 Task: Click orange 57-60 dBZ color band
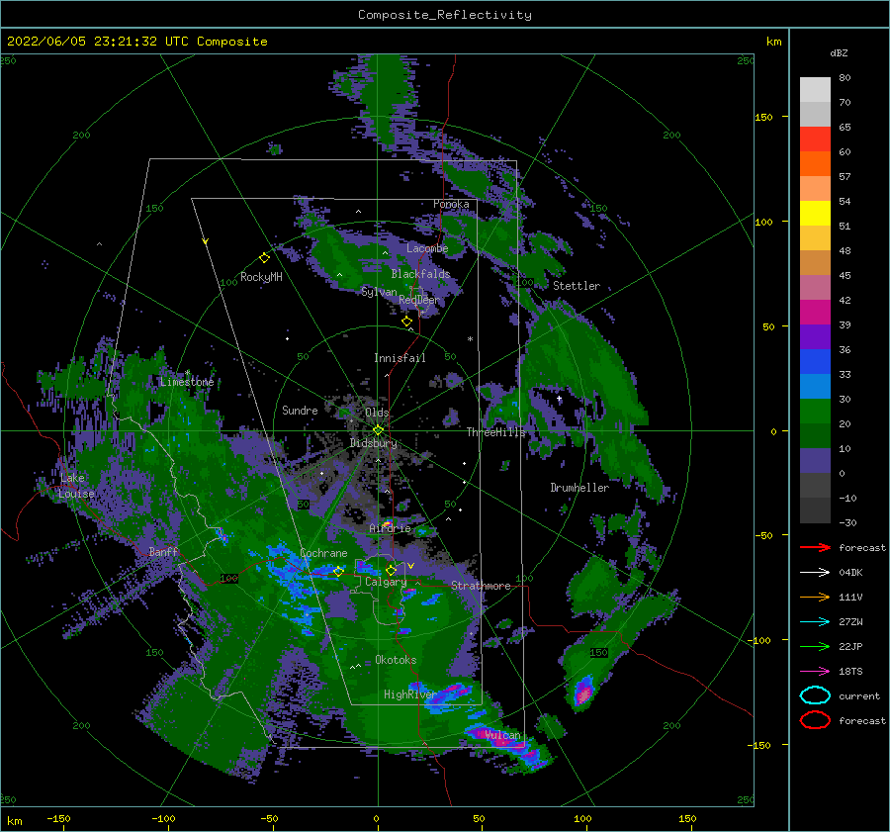(x=815, y=164)
